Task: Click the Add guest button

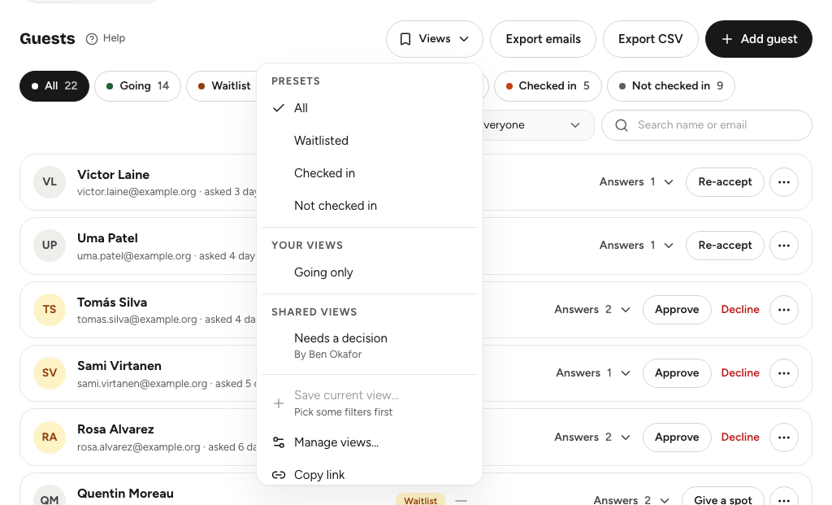Action: pyautogui.click(x=758, y=39)
